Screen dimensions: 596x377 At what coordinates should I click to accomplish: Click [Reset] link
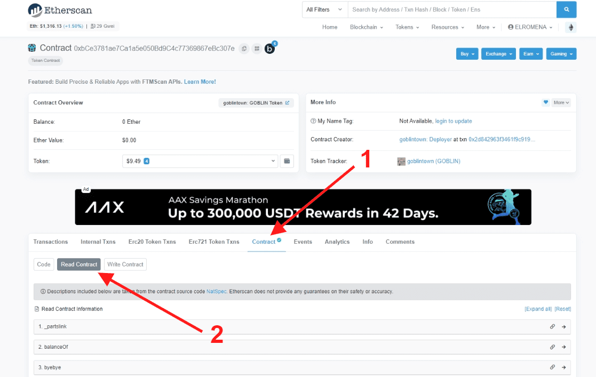coord(562,309)
